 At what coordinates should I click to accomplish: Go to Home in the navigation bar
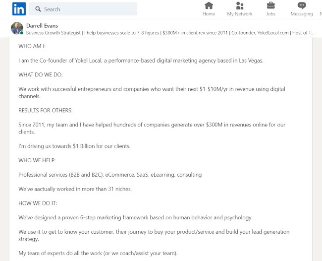coord(209,9)
